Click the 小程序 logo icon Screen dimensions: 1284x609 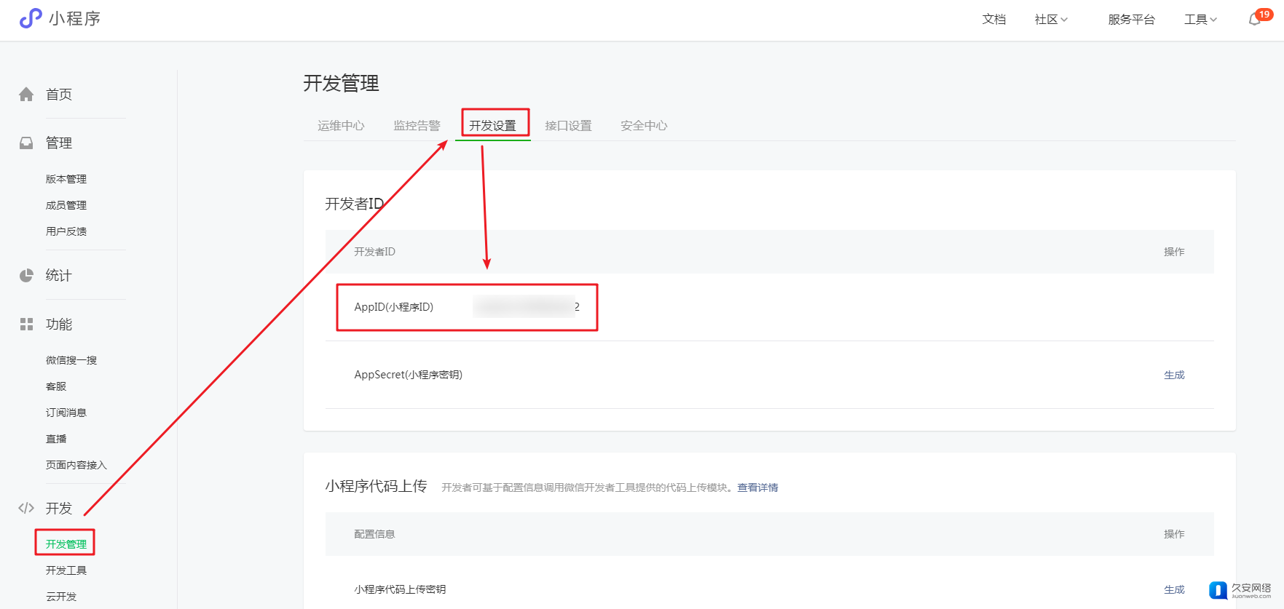[31, 18]
